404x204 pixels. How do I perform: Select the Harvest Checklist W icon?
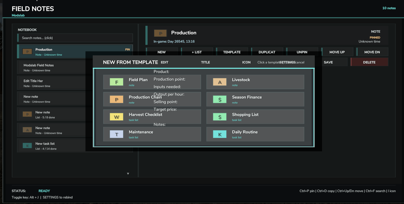click(116, 117)
